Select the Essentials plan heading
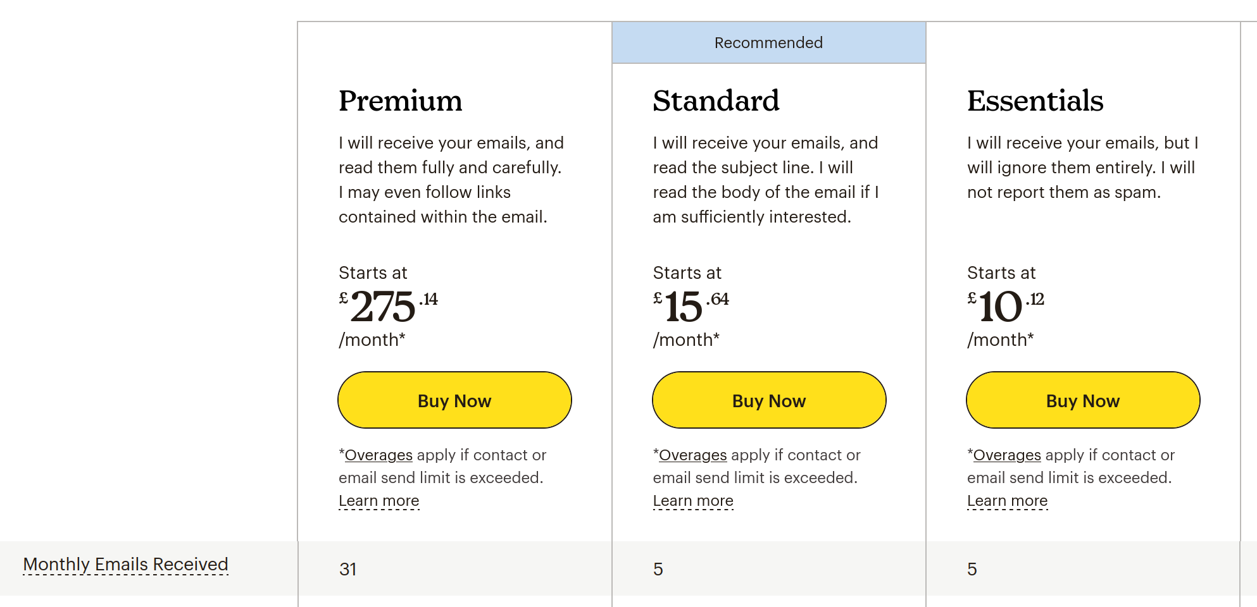 pos(1035,101)
